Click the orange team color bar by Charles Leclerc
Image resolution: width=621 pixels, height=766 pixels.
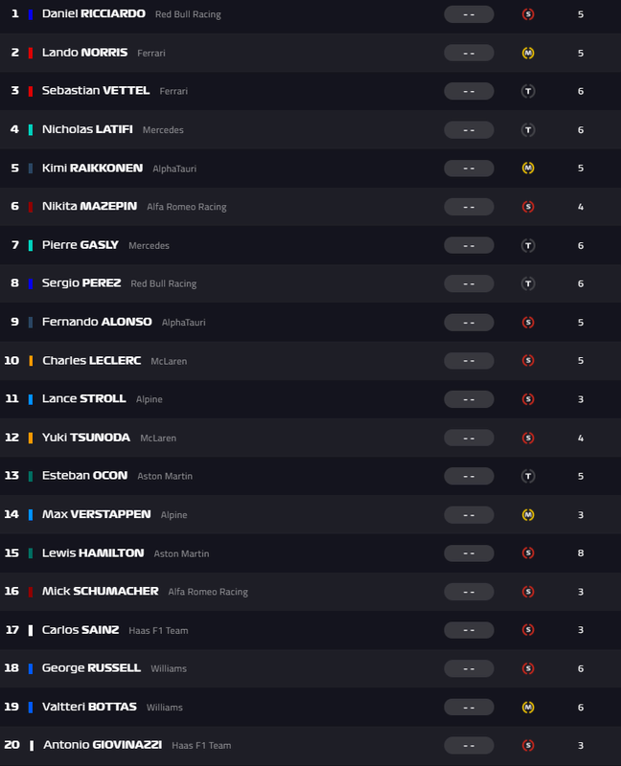31,361
